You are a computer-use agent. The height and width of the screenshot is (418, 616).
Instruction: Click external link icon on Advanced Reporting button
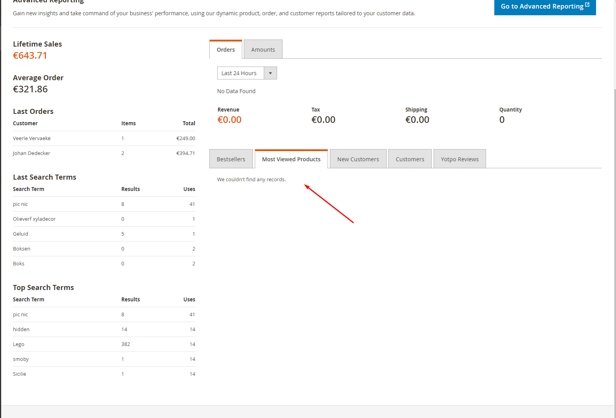click(x=587, y=5)
